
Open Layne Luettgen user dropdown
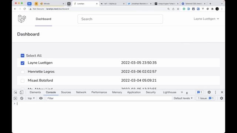click(x=206, y=19)
